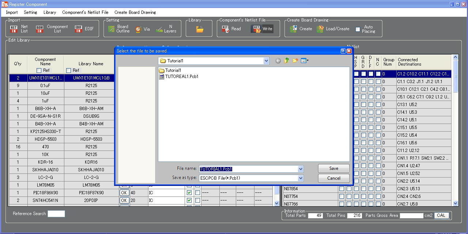Viewport: 468px width, 234px height.
Task: Click the Library folder icon in toolbar
Action: (x=200, y=29)
